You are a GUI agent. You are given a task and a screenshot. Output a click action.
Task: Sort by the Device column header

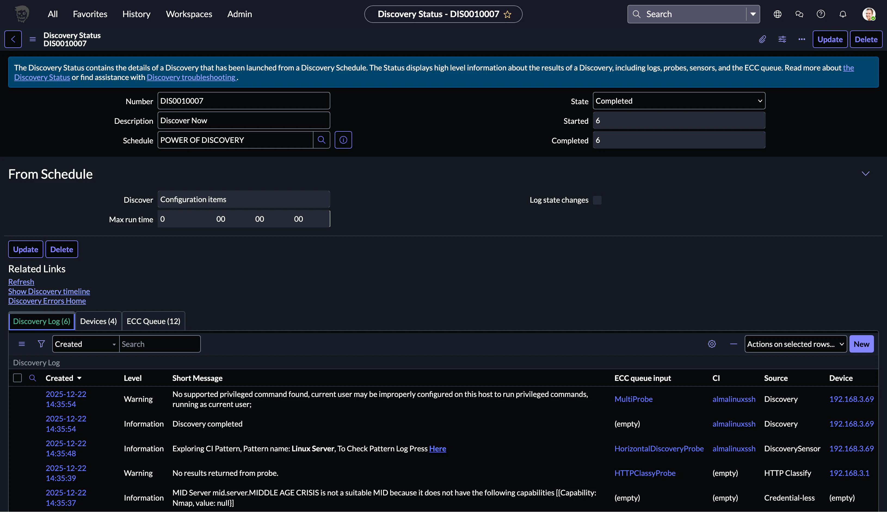[841, 378]
